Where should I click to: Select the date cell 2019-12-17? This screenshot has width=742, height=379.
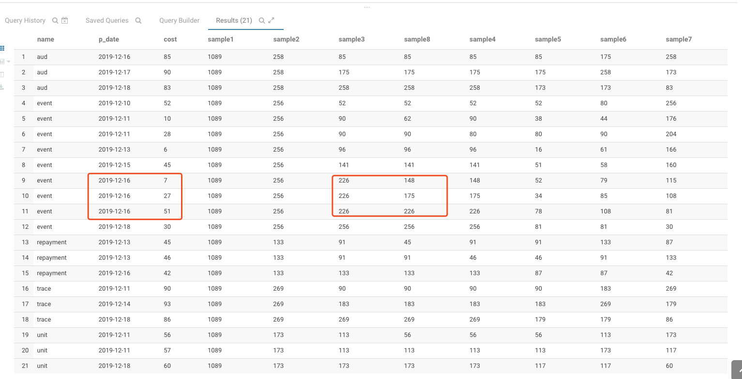(x=114, y=72)
